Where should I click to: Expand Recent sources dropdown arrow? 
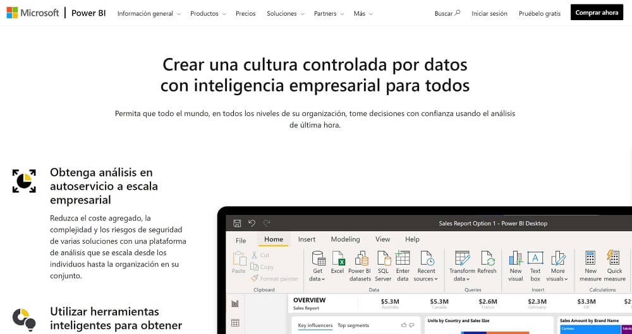pyautogui.click(x=435, y=279)
